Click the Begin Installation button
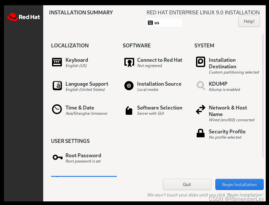 239,184
